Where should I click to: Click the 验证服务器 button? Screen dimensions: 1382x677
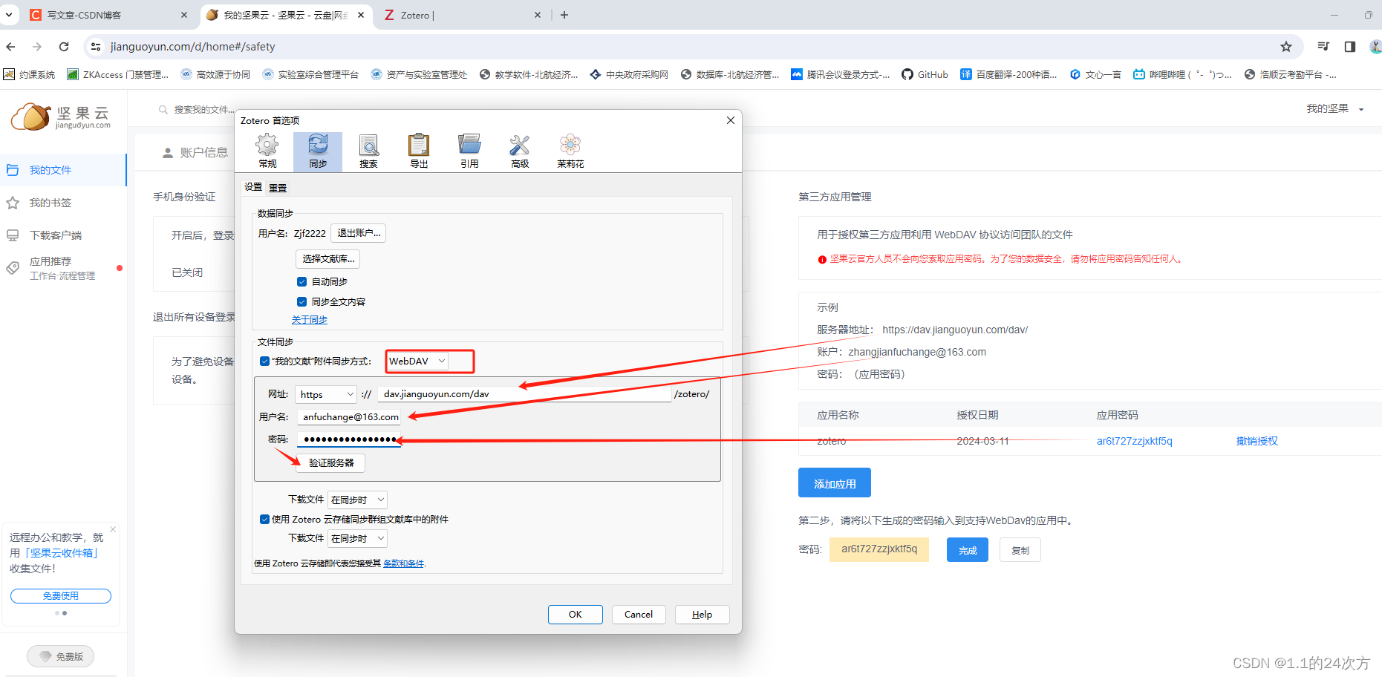[x=331, y=463]
